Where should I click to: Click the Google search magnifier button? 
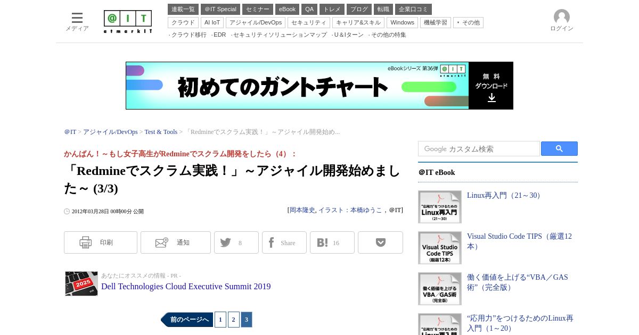tap(559, 149)
